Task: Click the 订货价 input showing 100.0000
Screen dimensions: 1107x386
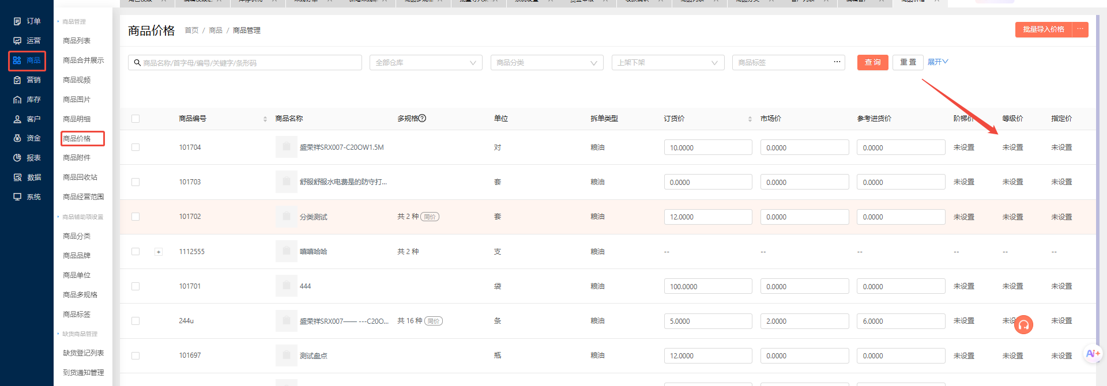Action: coord(708,286)
